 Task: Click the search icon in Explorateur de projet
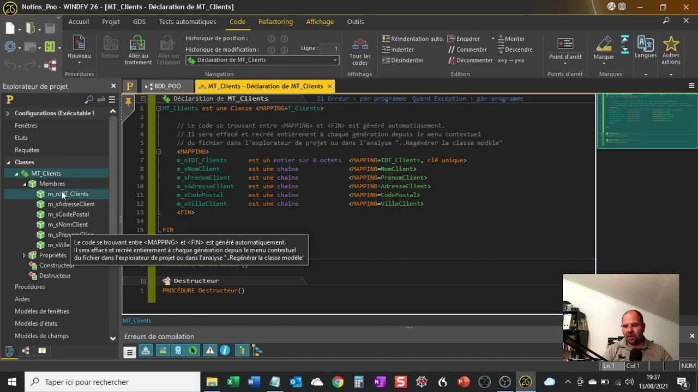(89, 100)
